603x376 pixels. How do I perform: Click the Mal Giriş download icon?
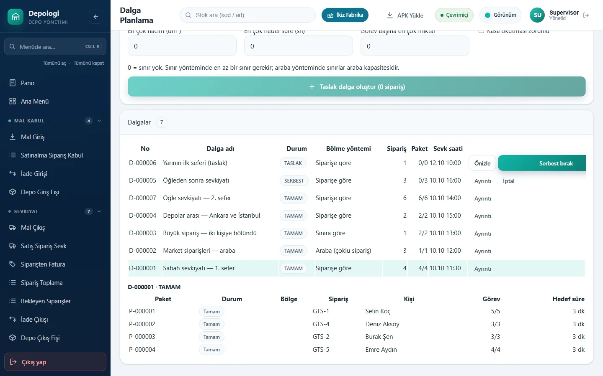(x=13, y=137)
